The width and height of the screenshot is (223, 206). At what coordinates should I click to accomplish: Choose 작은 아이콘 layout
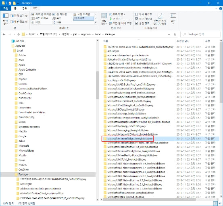(x=40, y=18)
